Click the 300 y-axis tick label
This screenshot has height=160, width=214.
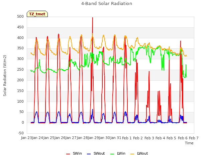click(x=20, y=59)
